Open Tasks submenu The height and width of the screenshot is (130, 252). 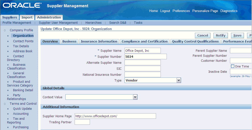[138, 23]
